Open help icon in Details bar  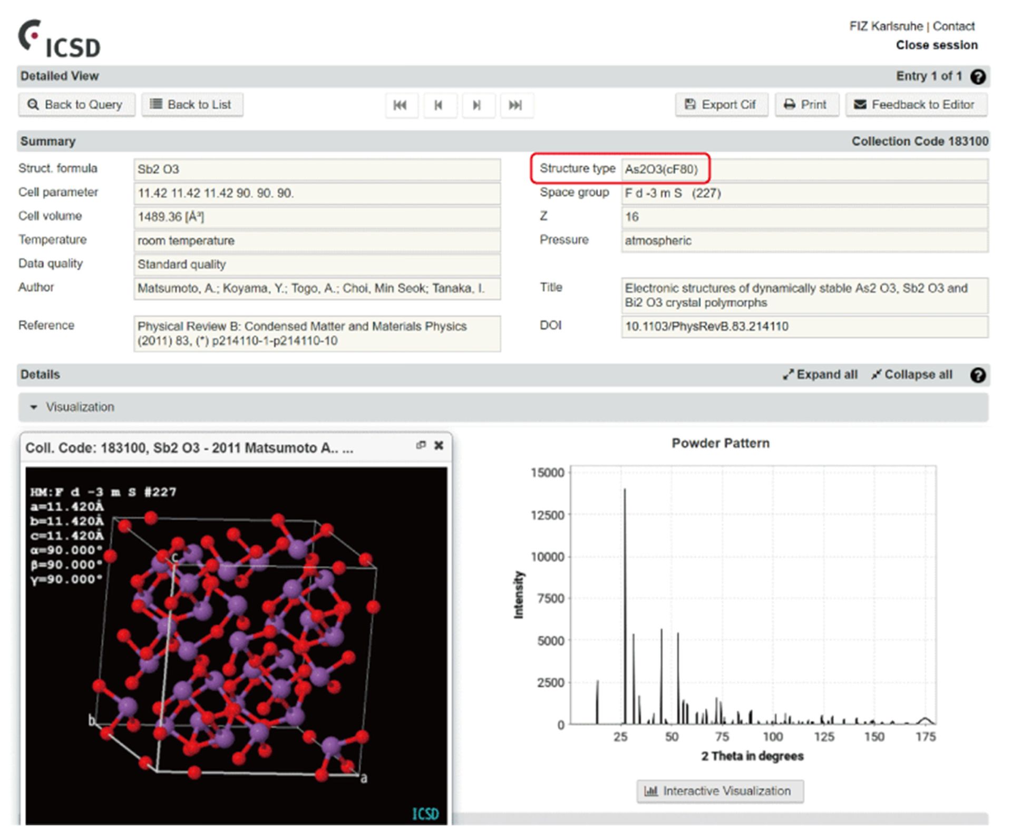[x=978, y=375]
